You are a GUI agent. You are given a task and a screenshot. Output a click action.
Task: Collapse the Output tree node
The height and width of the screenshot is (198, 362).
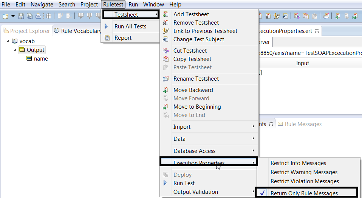point(15,50)
